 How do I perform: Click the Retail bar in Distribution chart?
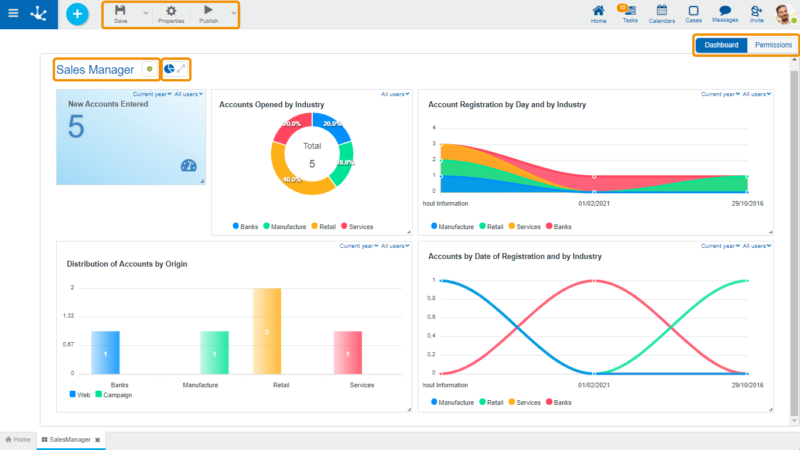click(x=267, y=331)
